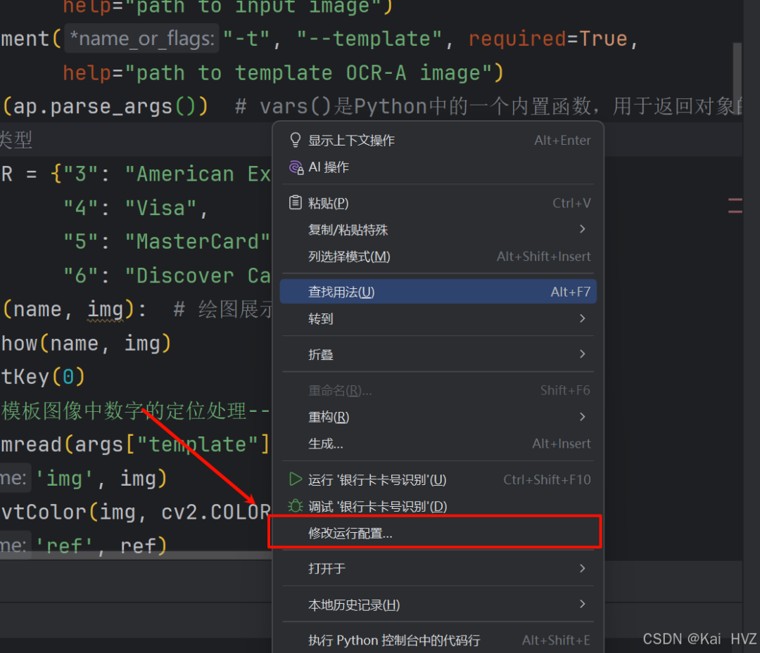The height and width of the screenshot is (653, 760).
Task: Click the clipboard Paste icon
Action: tap(295, 202)
